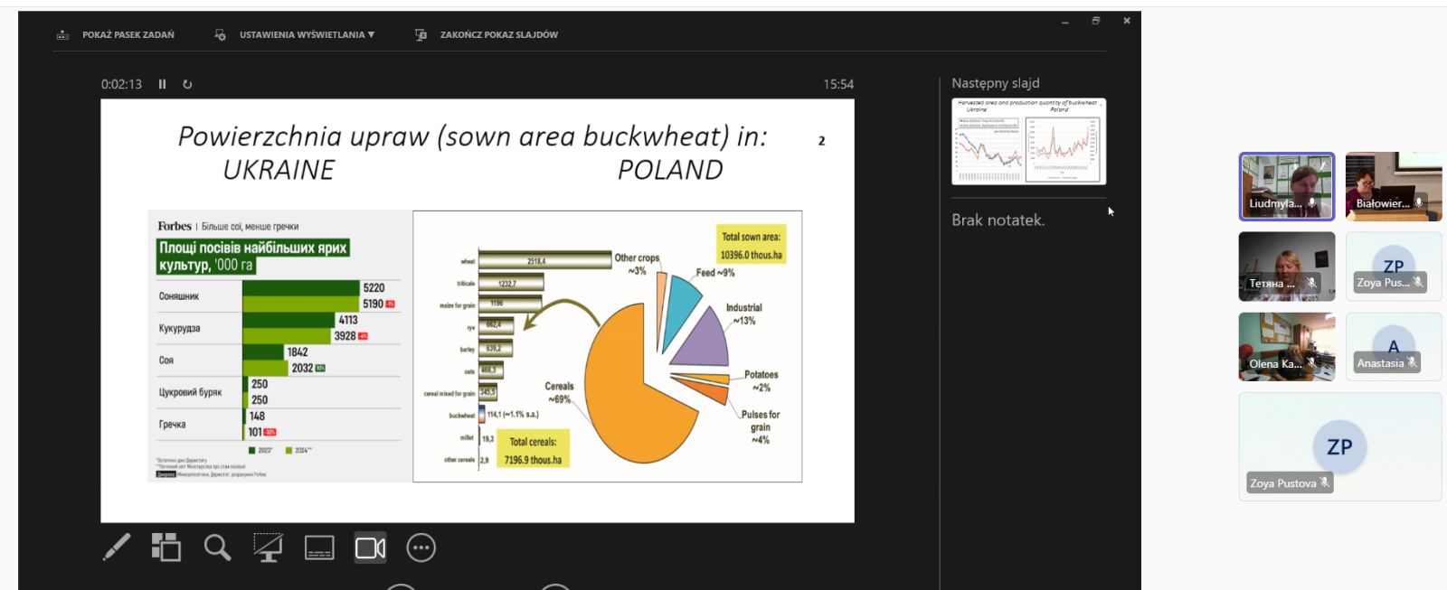Open more slideshow options (three dots)
The image size is (1447, 590).
coord(421,548)
